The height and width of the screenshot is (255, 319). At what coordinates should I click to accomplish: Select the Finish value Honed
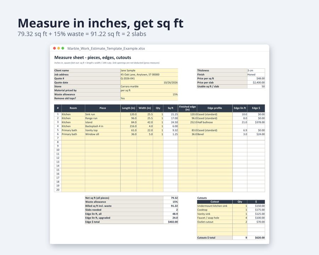point(256,74)
